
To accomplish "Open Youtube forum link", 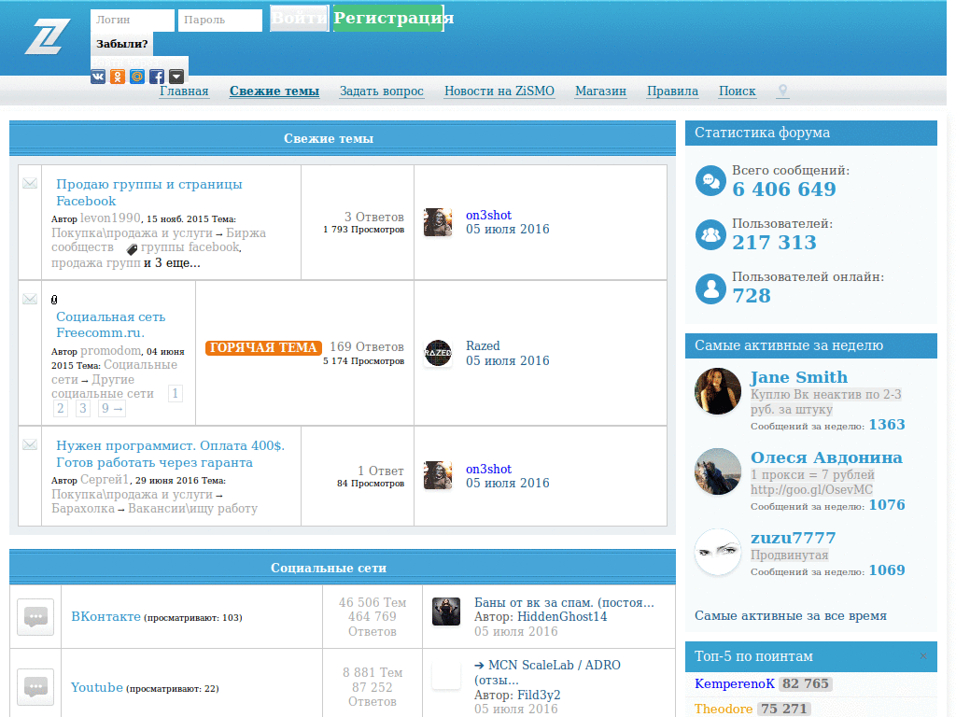I will 96,687.
